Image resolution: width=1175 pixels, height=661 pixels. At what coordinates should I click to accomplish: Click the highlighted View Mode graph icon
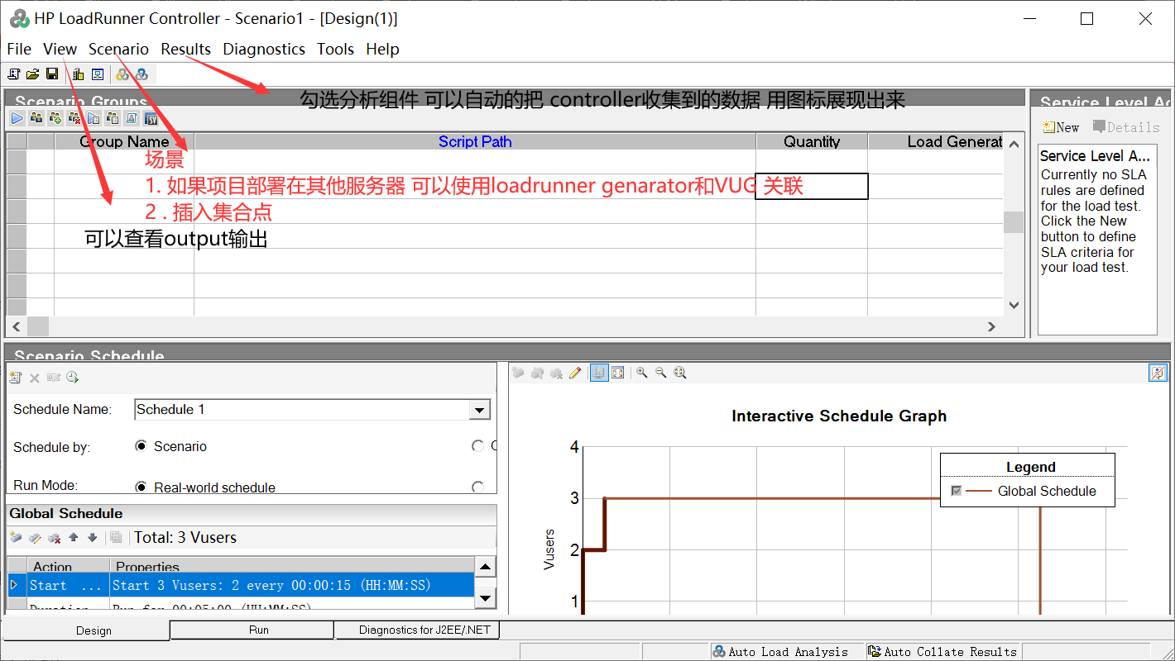[599, 373]
